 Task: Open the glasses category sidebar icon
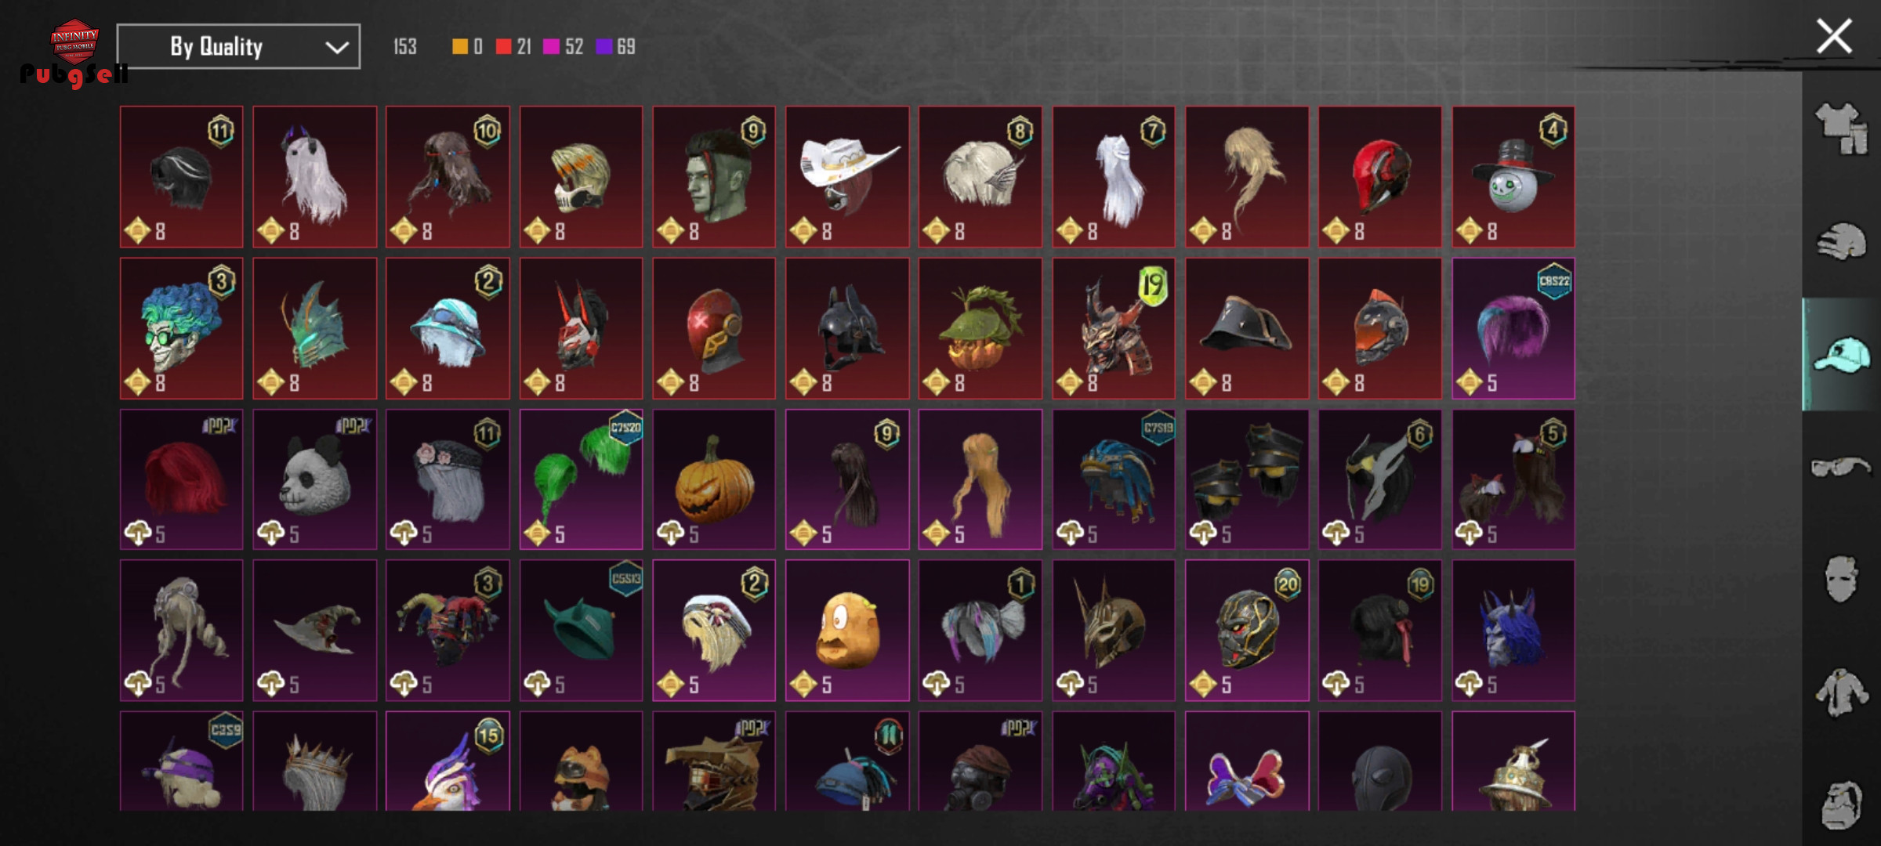[x=1841, y=467]
